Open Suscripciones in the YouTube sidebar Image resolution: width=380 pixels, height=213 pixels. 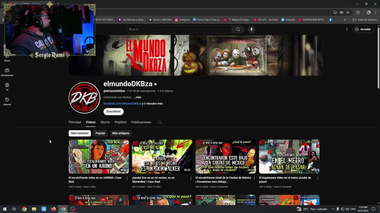pyautogui.click(x=7, y=72)
